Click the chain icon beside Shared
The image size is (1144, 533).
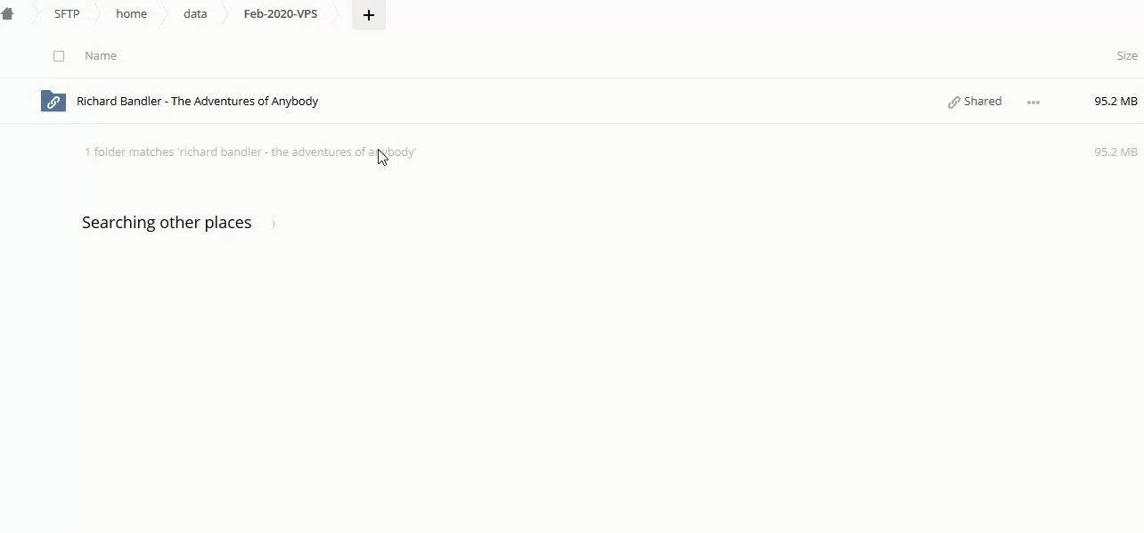click(x=954, y=102)
